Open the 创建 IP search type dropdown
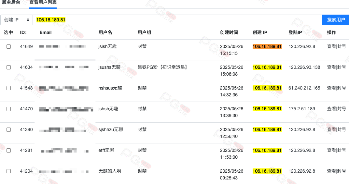This screenshot has height=184, width=349. click(x=17, y=20)
